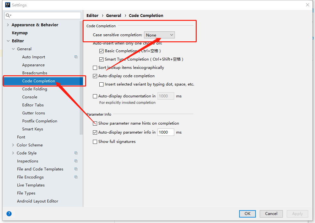Toggle Auto-display code completion checkbox
This screenshot has width=315, height=223.
tap(95, 76)
